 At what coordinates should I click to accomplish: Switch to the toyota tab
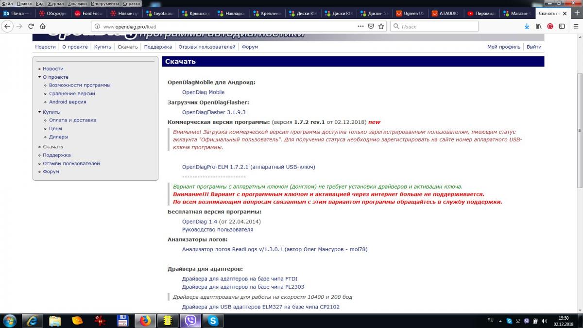[160, 13]
